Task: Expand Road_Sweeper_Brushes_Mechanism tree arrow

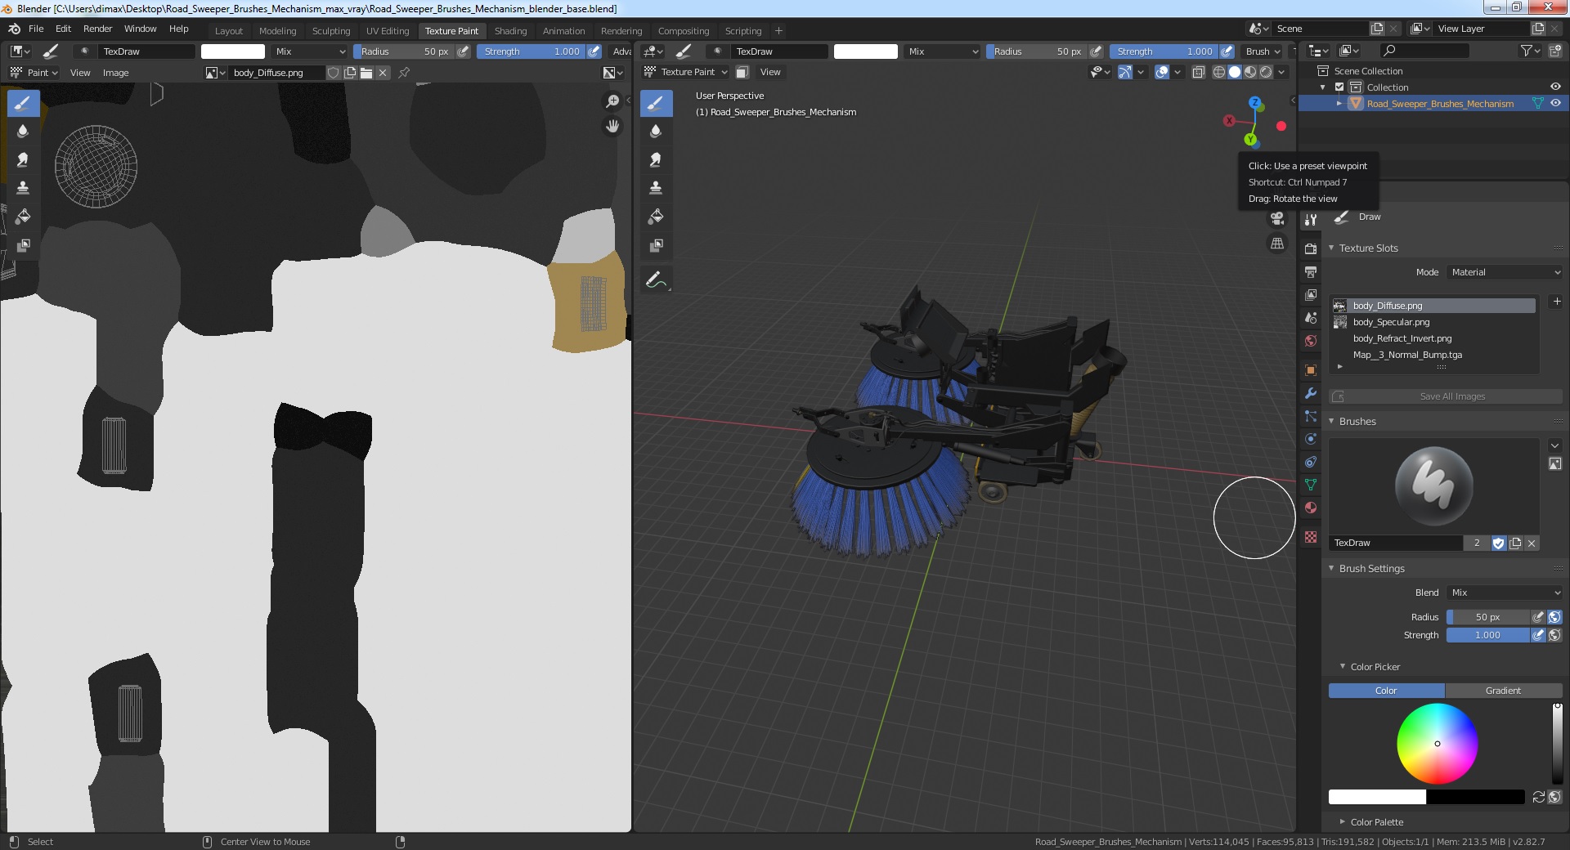Action: [1339, 104]
